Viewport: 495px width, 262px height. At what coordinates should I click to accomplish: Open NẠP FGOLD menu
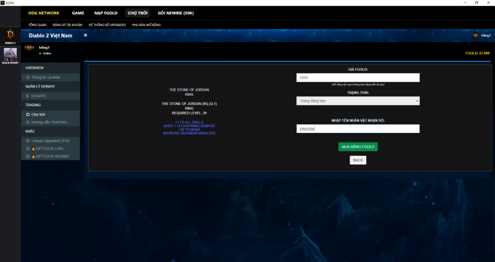click(x=106, y=13)
